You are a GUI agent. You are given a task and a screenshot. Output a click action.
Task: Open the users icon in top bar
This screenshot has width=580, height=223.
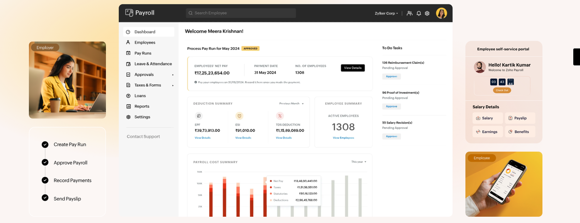(410, 13)
